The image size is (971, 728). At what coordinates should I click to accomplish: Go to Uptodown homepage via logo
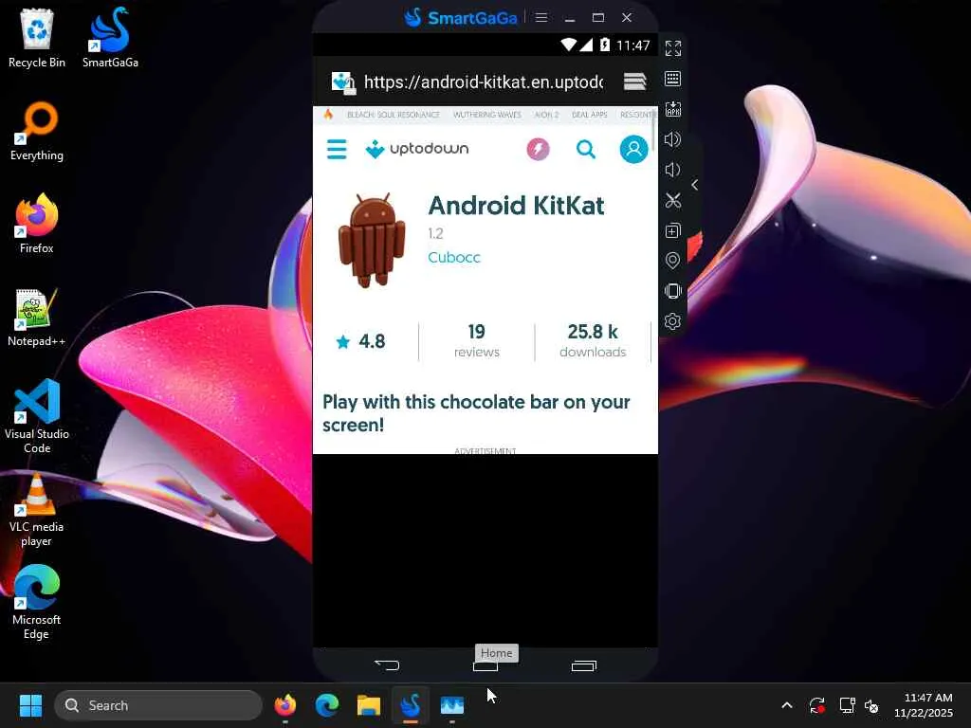417,149
